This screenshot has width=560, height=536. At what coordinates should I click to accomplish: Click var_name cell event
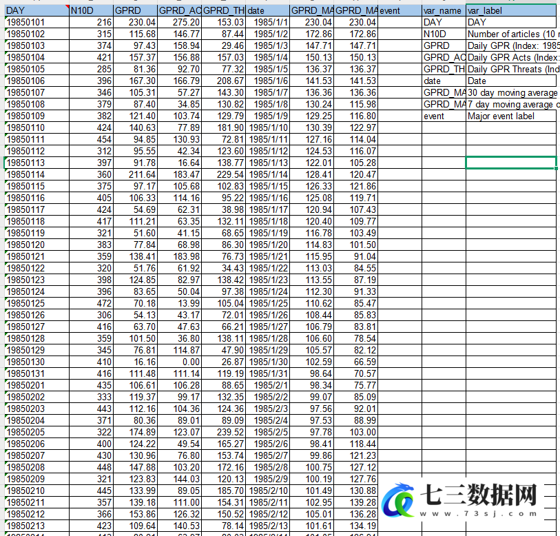(x=444, y=116)
